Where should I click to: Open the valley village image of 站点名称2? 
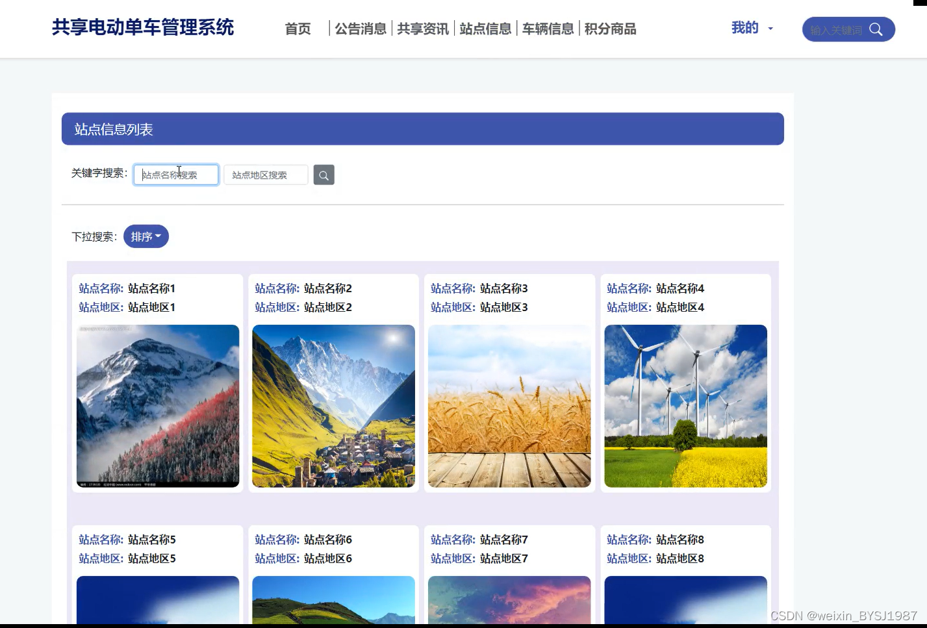(333, 406)
